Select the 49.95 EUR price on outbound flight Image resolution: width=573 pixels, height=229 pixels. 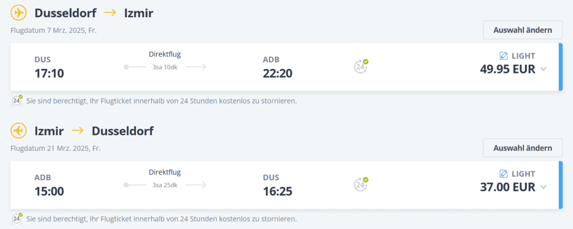click(507, 69)
